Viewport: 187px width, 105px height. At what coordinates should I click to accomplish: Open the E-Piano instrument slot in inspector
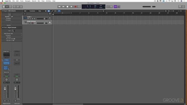(6, 60)
